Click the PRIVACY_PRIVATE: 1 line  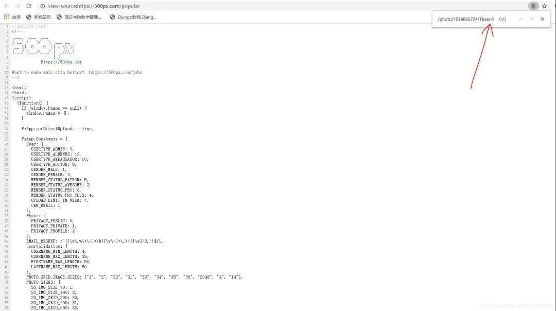click(53, 226)
